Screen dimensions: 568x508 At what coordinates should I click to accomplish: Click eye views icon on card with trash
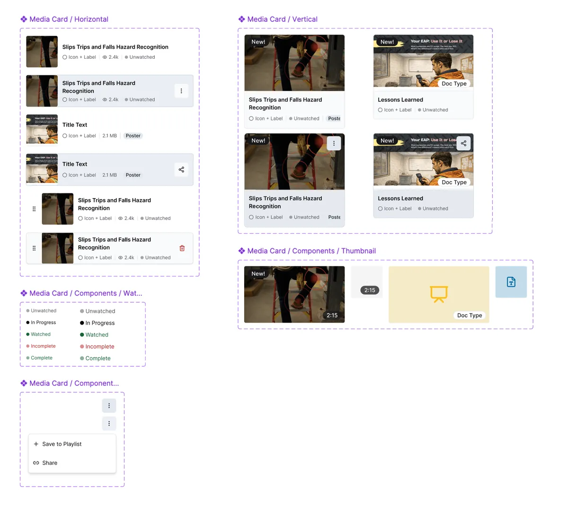tap(121, 258)
